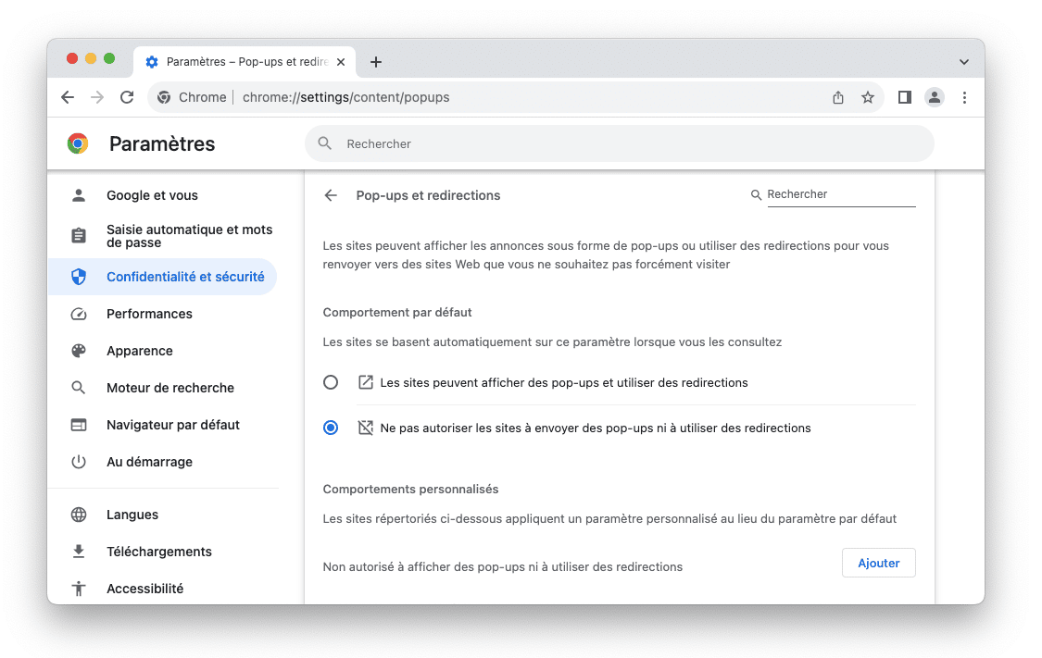Open Confidentialité et sécurité section
Image resolution: width=1042 pixels, height=658 pixels.
184,277
